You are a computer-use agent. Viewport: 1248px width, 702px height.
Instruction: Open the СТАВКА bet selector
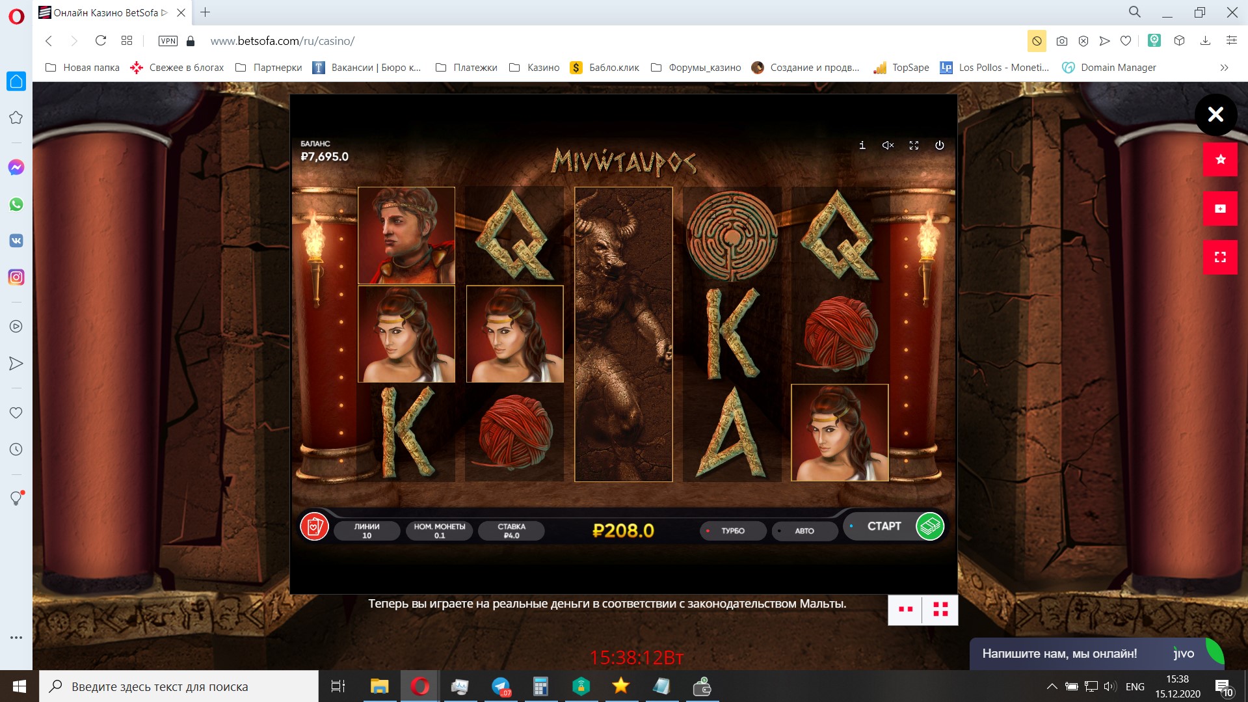click(511, 531)
